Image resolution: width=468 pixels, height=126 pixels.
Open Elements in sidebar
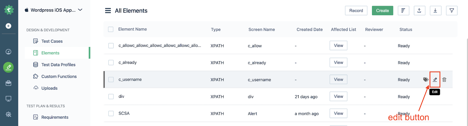tap(50, 53)
